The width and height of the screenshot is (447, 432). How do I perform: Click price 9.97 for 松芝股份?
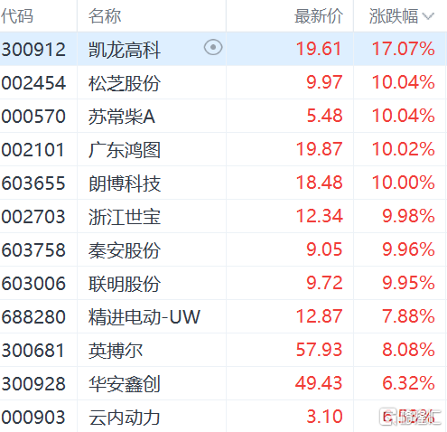tap(324, 82)
